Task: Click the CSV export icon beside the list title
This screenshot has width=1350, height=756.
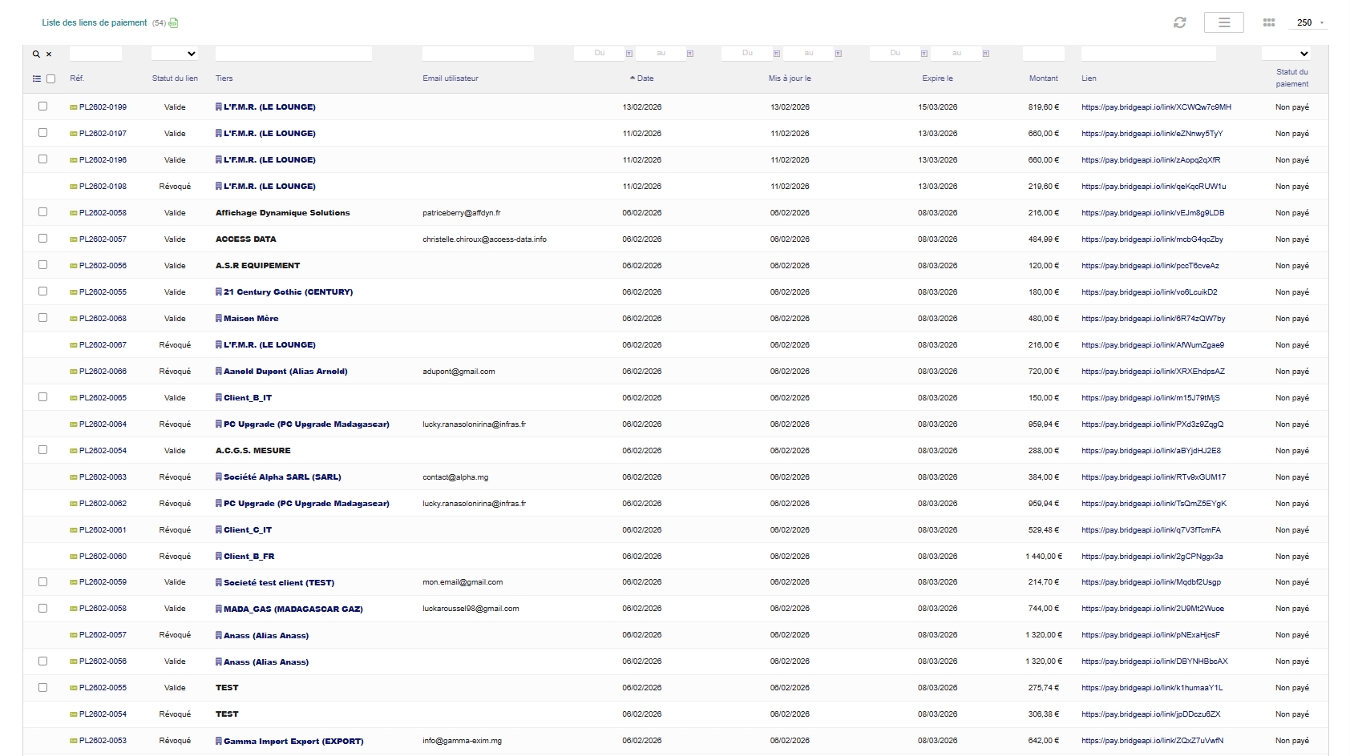Action: [x=173, y=23]
